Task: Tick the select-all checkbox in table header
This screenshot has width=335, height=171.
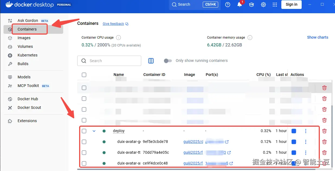Action: click(x=84, y=75)
